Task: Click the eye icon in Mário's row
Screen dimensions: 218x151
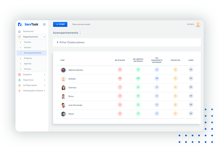Action: pyautogui.click(x=191, y=114)
